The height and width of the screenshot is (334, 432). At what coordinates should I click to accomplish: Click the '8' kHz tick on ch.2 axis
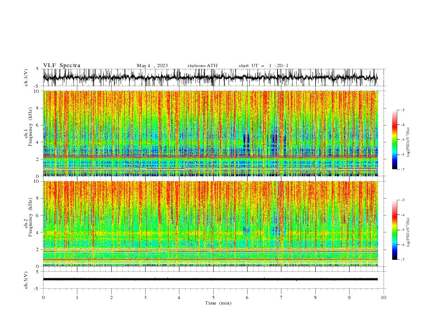(38, 198)
